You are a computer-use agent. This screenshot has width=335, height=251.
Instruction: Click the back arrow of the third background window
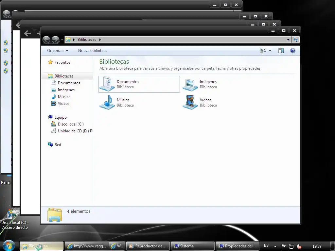pos(27,33)
